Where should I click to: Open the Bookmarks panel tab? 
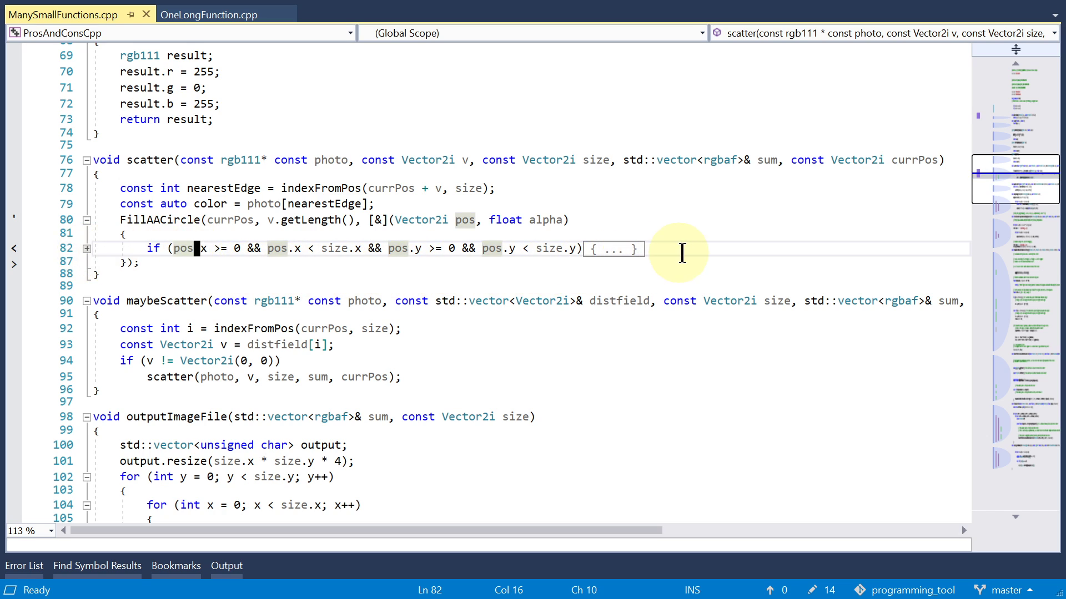tap(176, 566)
